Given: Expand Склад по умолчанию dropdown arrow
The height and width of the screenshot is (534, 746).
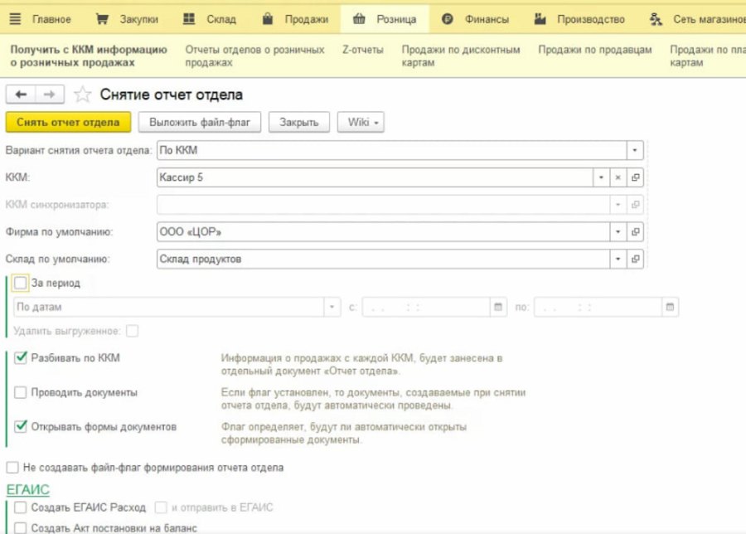Looking at the screenshot, I should click(x=618, y=259).
